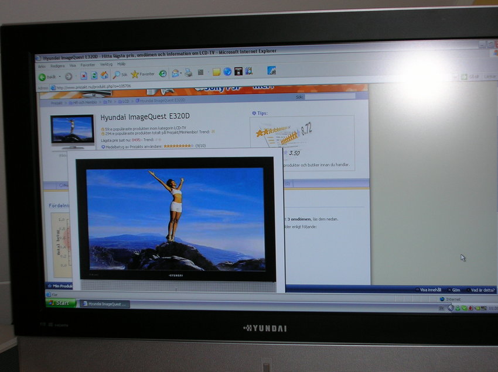Open the Hjälp menu
Viewport: 498px width, 372px height.
click(x=121, y=64)
